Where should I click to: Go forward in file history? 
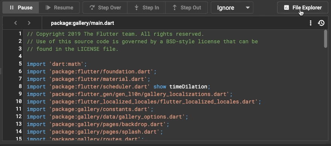pos(29,23)
